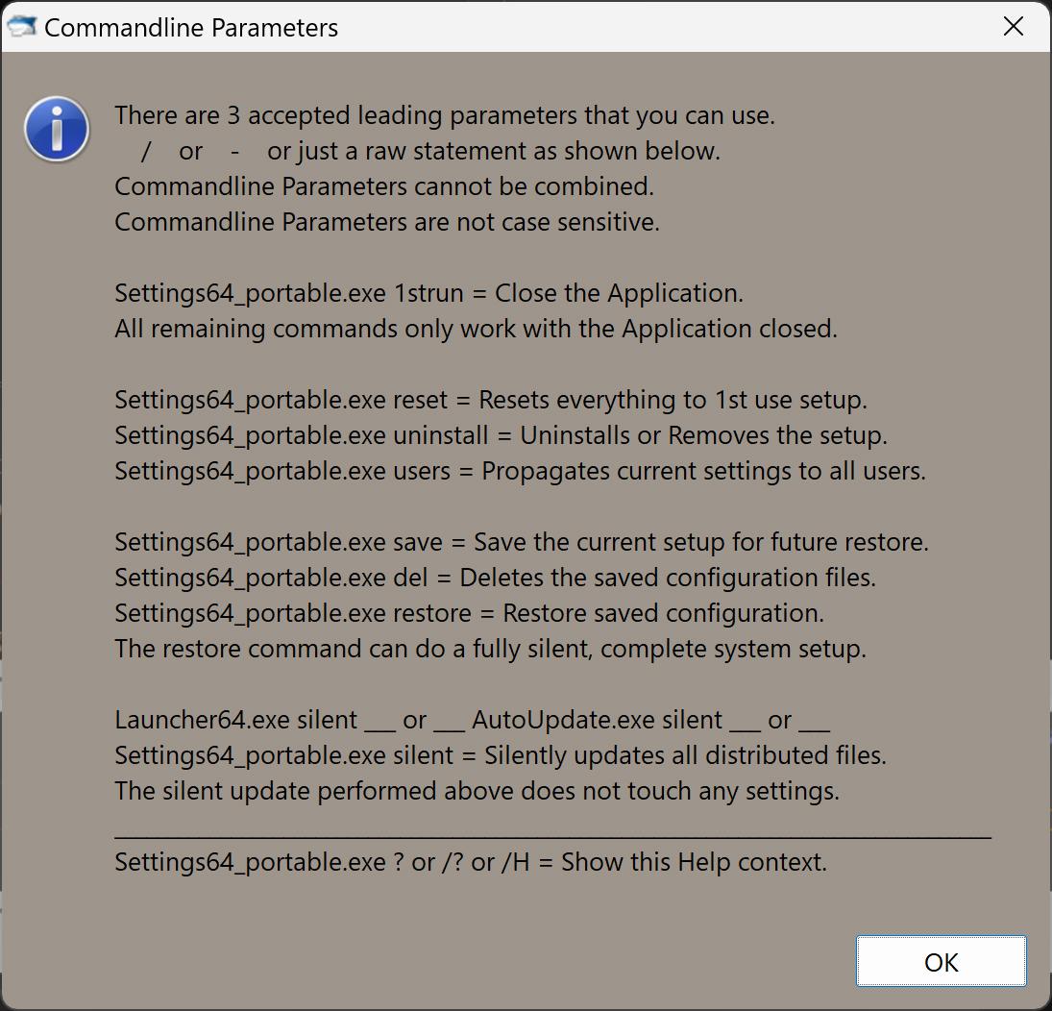This screenshot has height=1011, width=1052.
Task: Click 'All remaining commands' text line
Action: (x=477, y=329)
